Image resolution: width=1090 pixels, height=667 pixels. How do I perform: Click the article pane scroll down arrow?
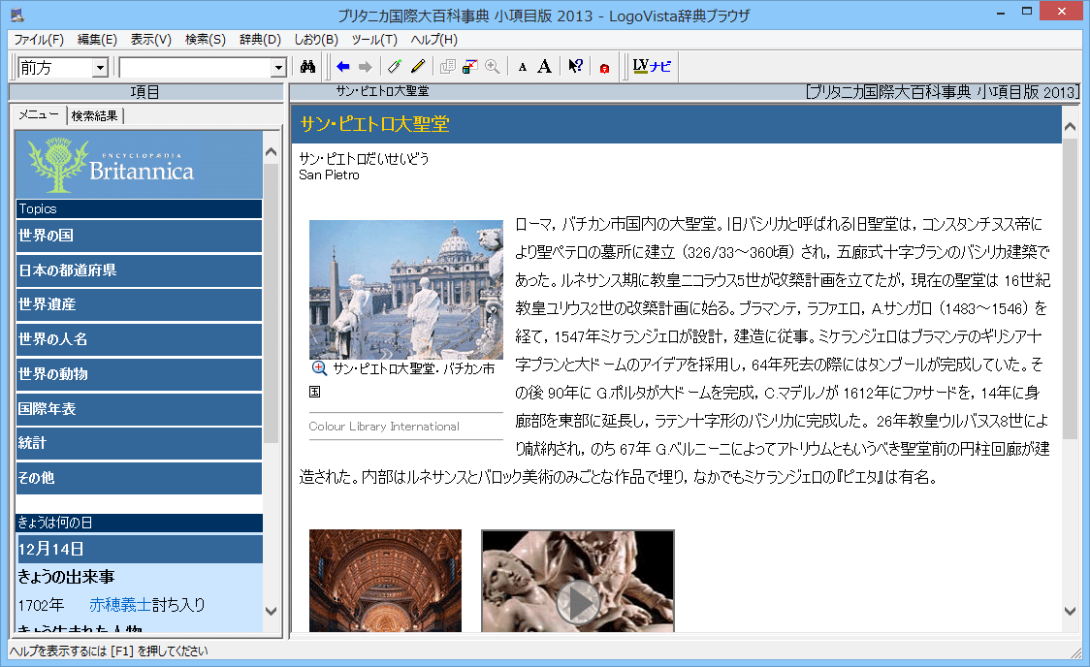pos(1071,611)
